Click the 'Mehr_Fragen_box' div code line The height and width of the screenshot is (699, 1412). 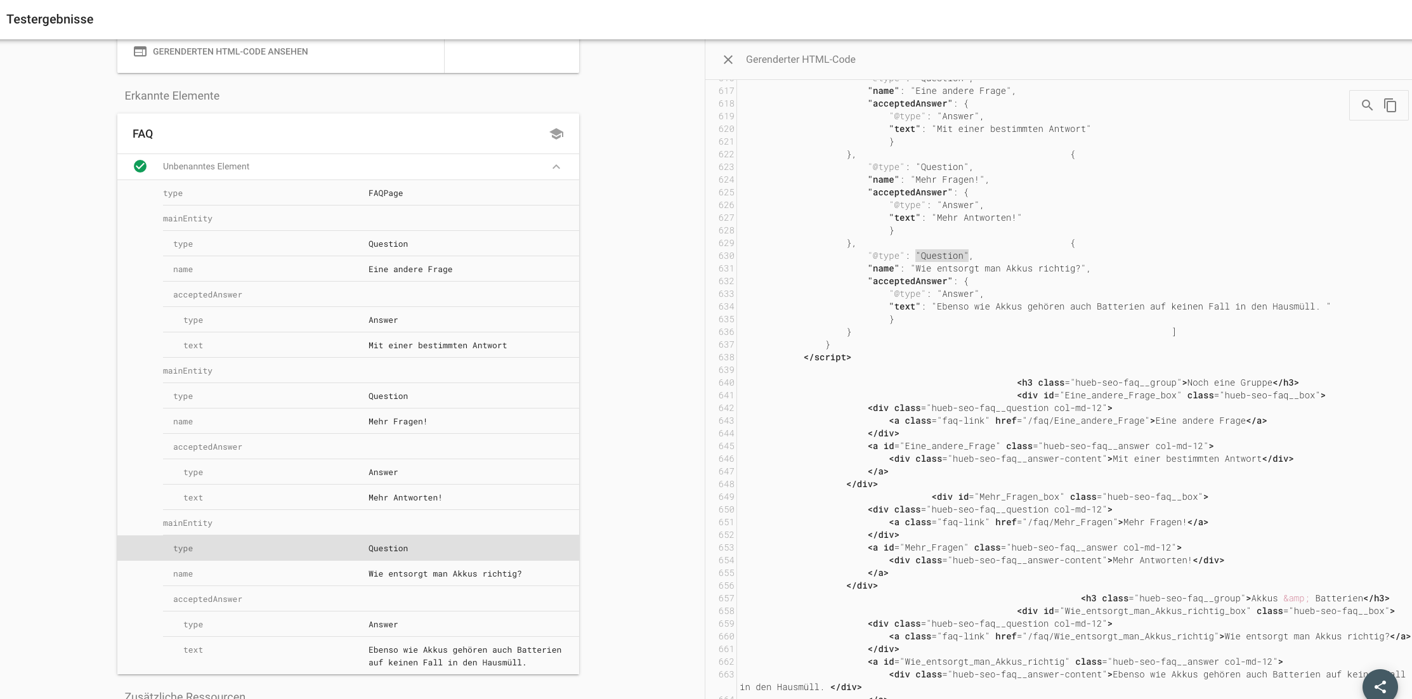click(1070, 497)
